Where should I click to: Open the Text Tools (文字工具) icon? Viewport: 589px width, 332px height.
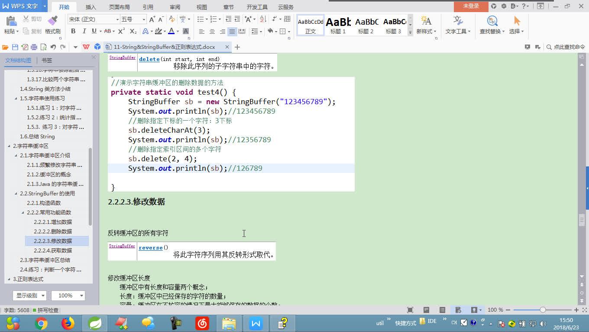coord(458,25)
